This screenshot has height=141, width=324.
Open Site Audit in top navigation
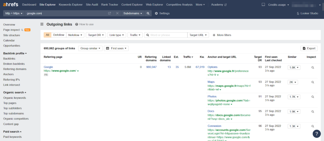click(92, 4)
